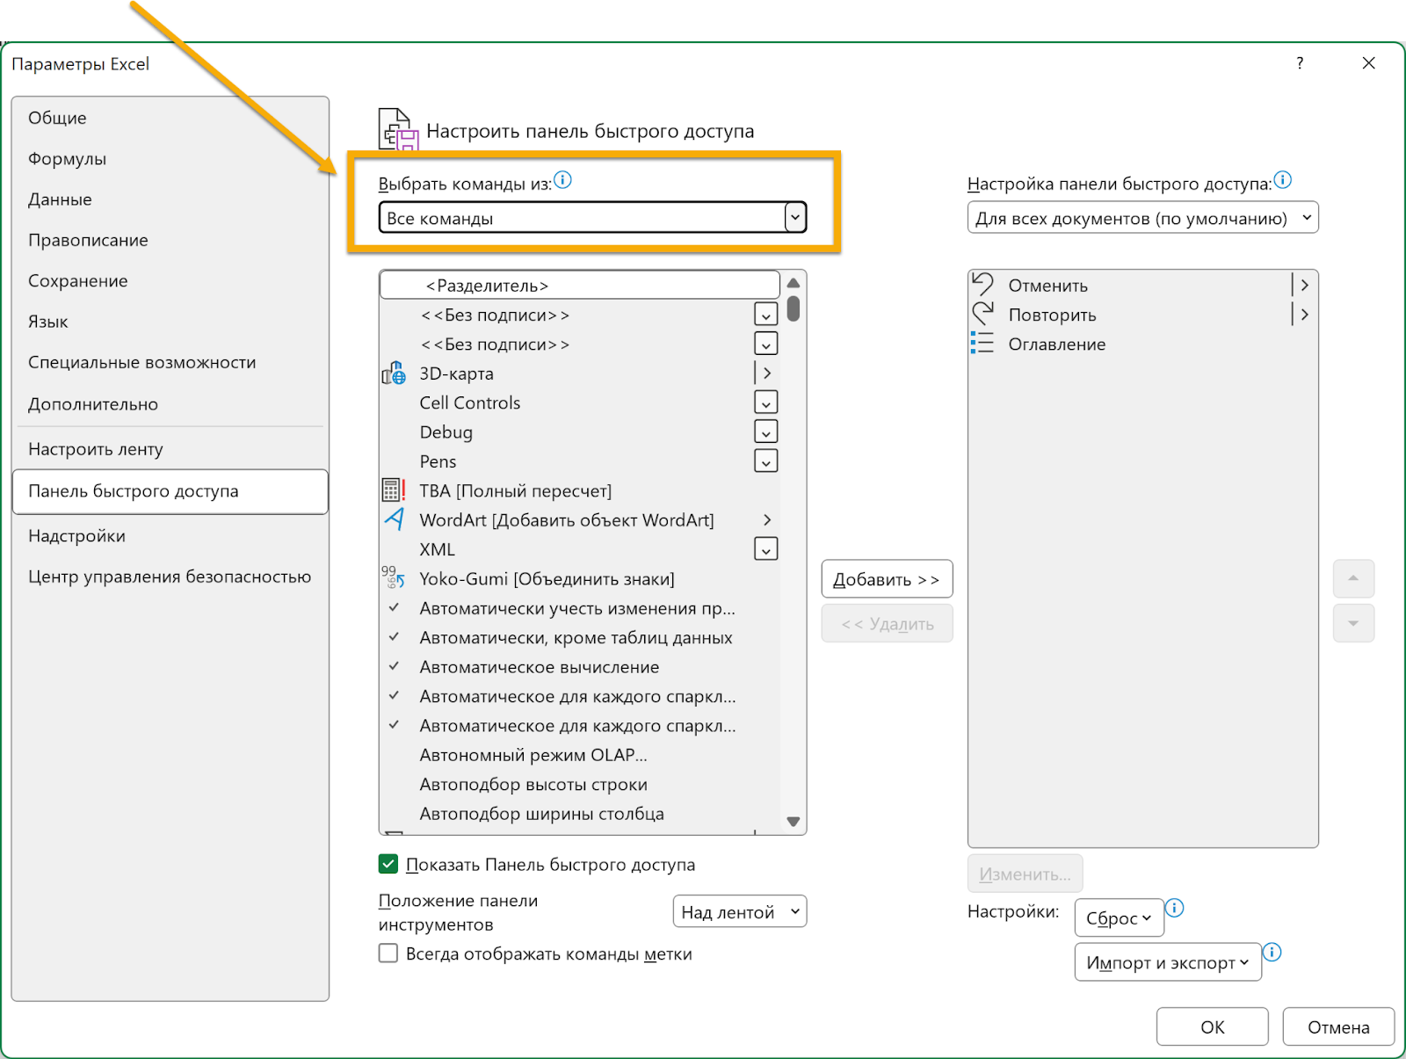Open the Надстройки section
1406x1059 pixels.
(170, 536)
